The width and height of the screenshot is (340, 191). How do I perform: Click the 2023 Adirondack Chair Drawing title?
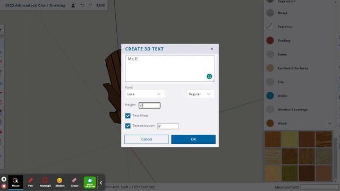[x=35, y=5]
